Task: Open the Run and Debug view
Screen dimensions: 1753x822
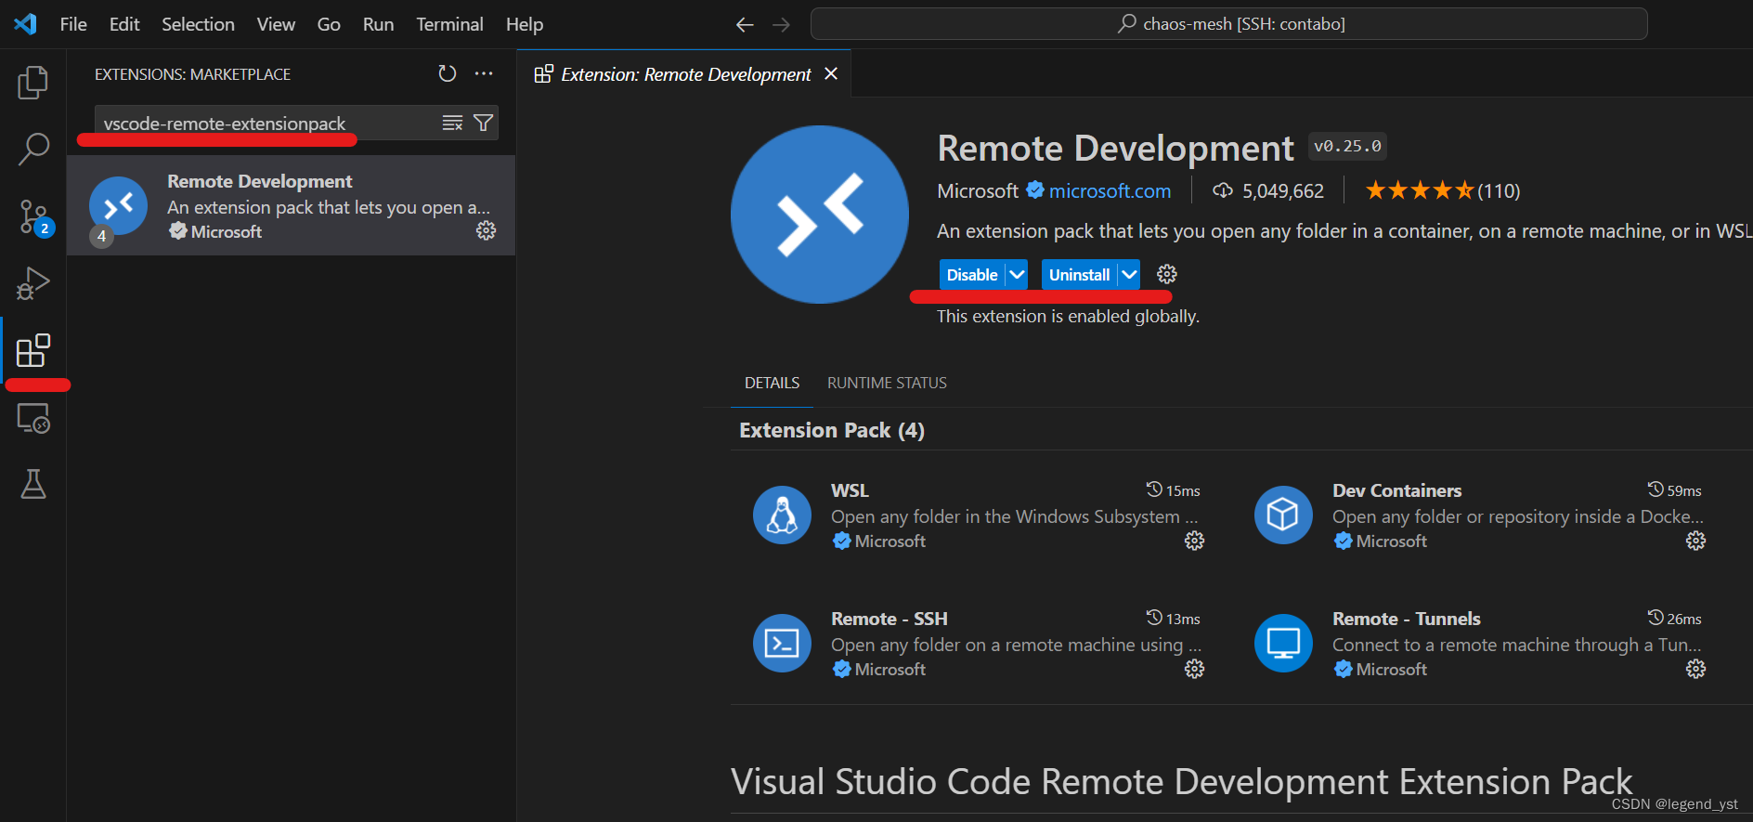Action: (x=32, y=283)
